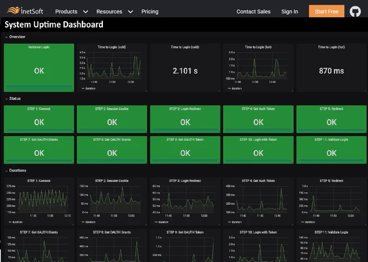Open STEP 4: Get Auth Token duration graph
The width and height of the screenshot is (368, 262).
[x=258, y=201]
